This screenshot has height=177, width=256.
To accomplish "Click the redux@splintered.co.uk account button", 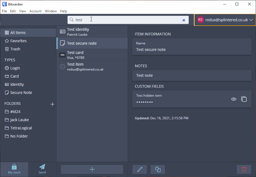I will (x=225, y=20).
